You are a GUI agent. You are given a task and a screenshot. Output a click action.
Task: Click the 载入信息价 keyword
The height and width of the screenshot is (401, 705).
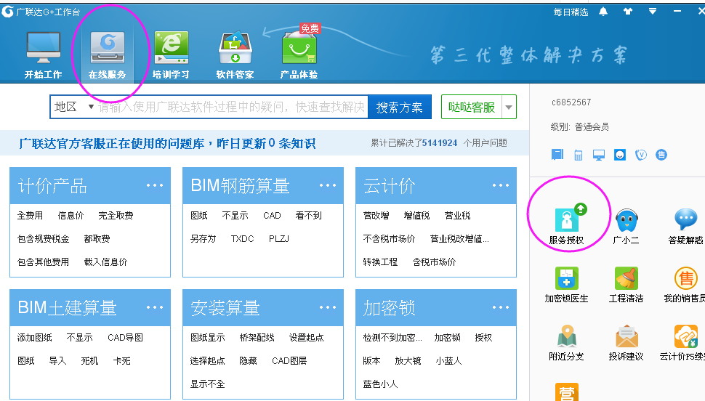(x=105, y=262)
